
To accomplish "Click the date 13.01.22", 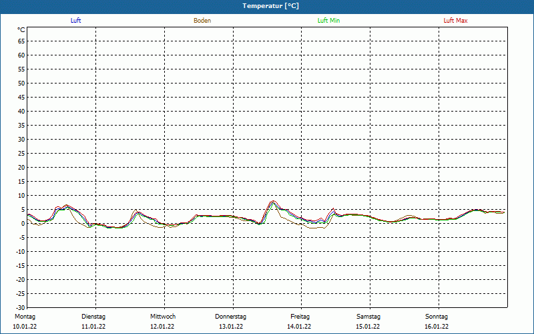I will (231, 327).
